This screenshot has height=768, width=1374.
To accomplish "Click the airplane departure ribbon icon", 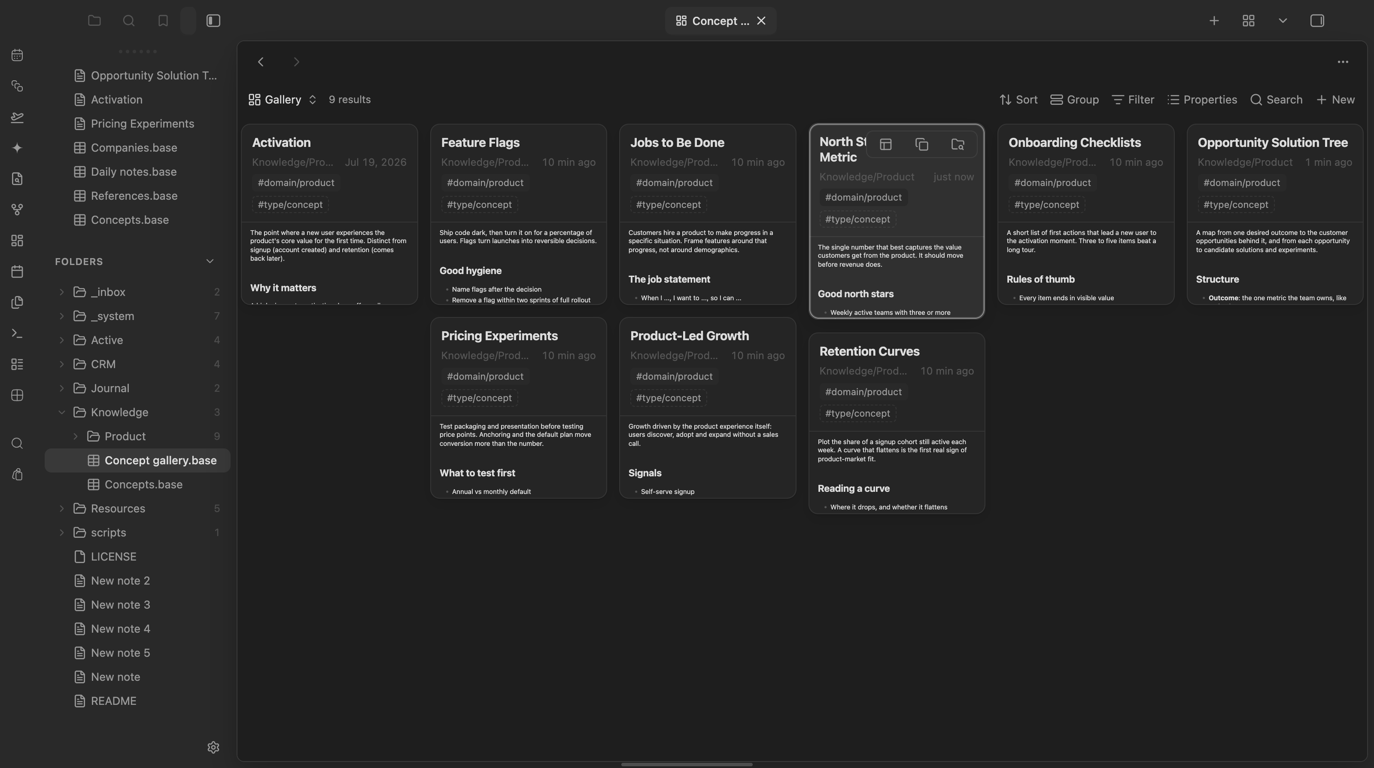I will [x=17, y=117].
